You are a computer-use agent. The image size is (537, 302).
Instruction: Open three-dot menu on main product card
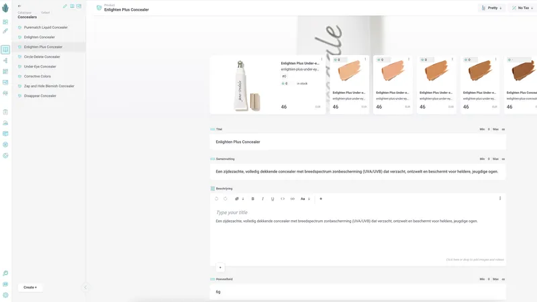[322, 59]
